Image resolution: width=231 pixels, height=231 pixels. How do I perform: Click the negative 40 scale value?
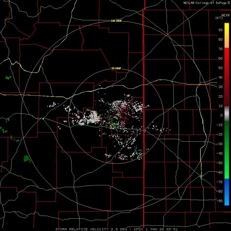click(219, 153)
